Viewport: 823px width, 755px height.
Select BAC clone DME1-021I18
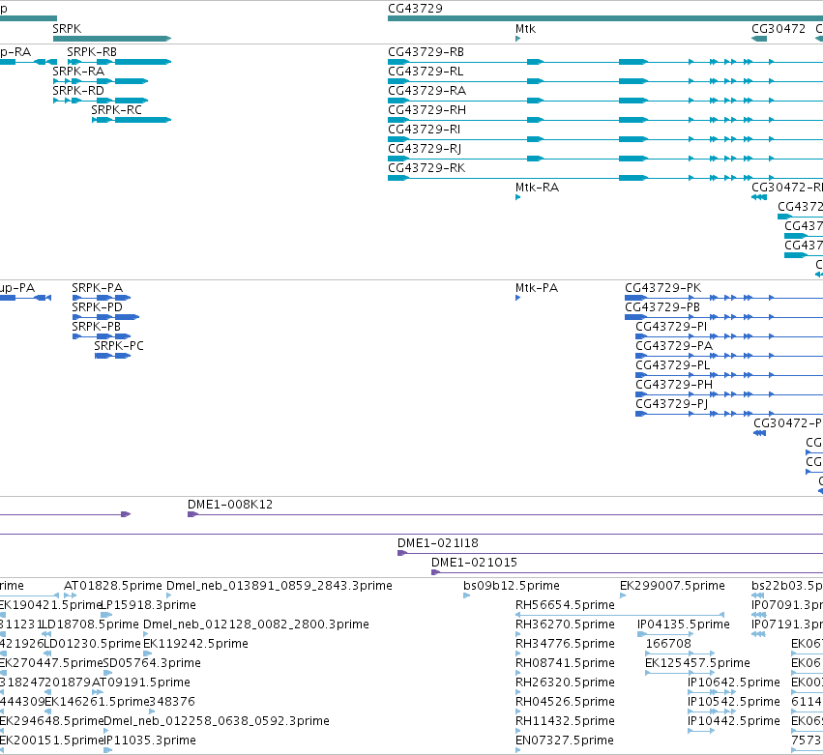(438, 543)
